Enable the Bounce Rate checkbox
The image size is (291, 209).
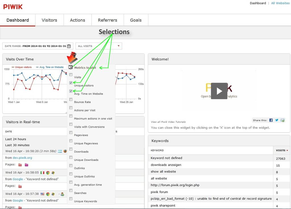pyautogui.click(x=71, y=100)
